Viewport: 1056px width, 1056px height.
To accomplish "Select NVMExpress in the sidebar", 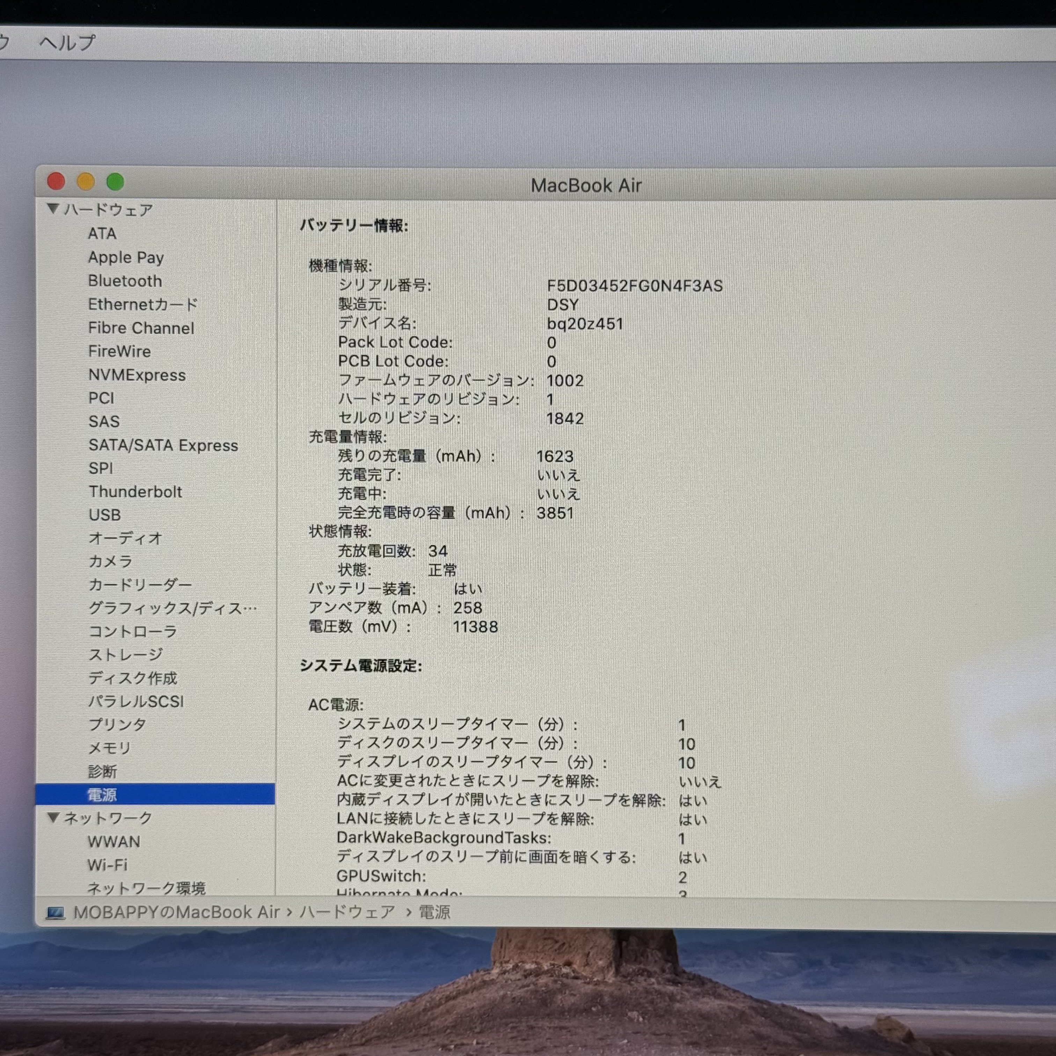I will click(x=137, y=375).
